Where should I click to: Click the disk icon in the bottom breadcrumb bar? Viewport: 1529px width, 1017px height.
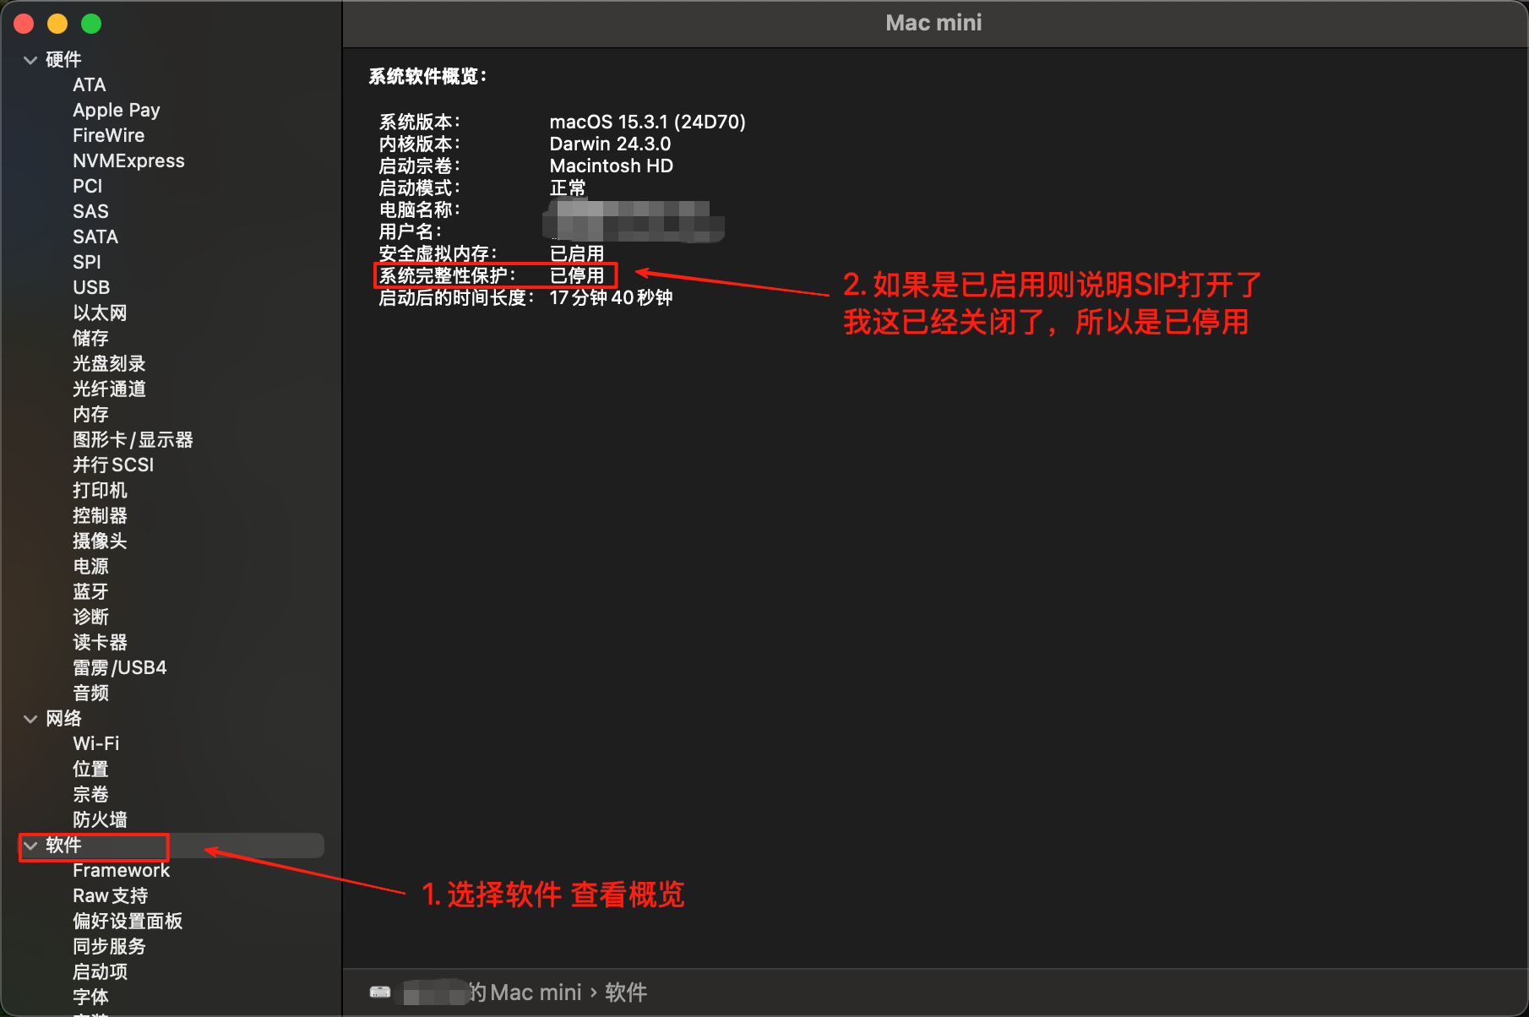[x=381, y=993]
